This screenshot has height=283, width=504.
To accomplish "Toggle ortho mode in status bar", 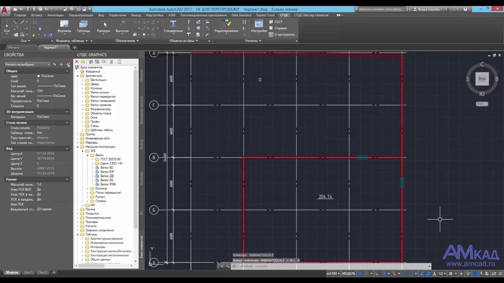I will tap(377, 274).
